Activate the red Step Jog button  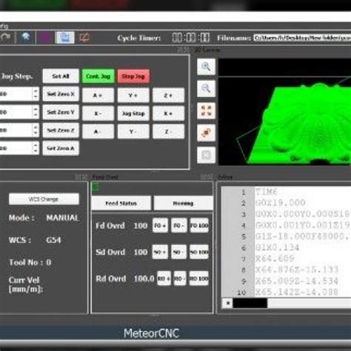tap(133, 76)
